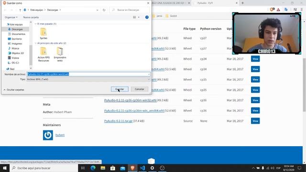Click the view mode icon
The width and height of the screenshot is (306, 172).
[134, 17]
